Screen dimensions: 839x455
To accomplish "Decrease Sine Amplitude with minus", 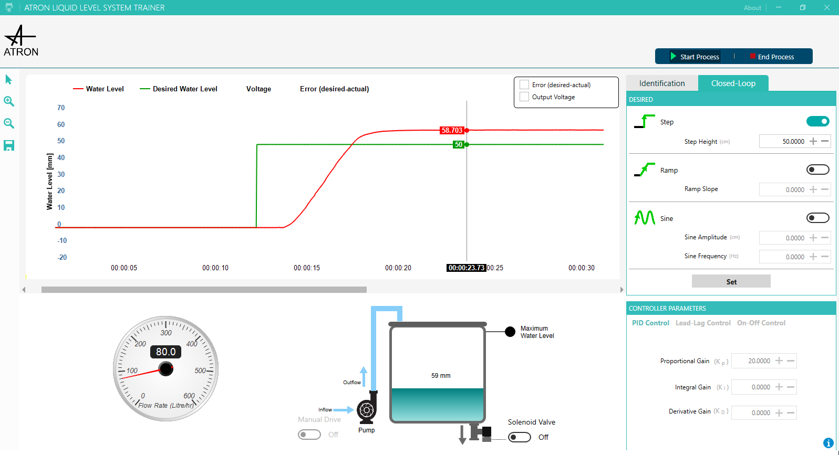I will 825,238.
